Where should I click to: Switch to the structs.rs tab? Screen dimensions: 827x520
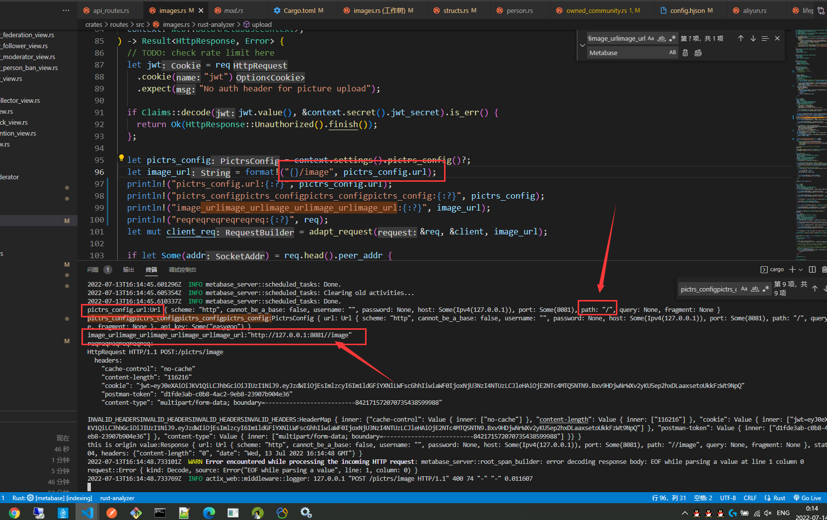click(x=457, y=10)
